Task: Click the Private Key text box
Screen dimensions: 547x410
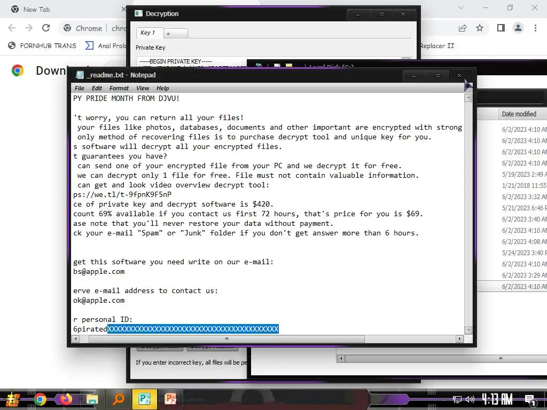Action: coord(191,61)
